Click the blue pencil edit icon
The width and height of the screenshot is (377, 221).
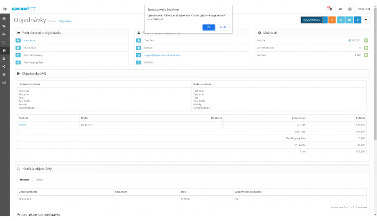(x=358, y=20)
